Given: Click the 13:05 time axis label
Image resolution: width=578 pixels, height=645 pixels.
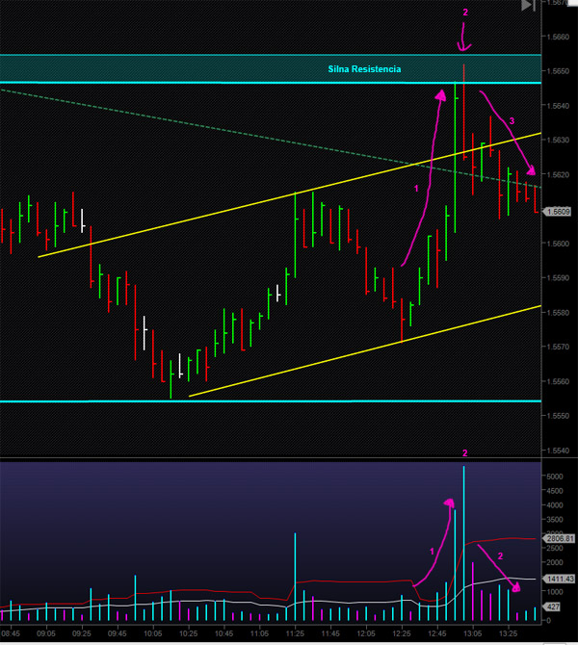Looking at the screenshot, I should [x=473, y=633].
